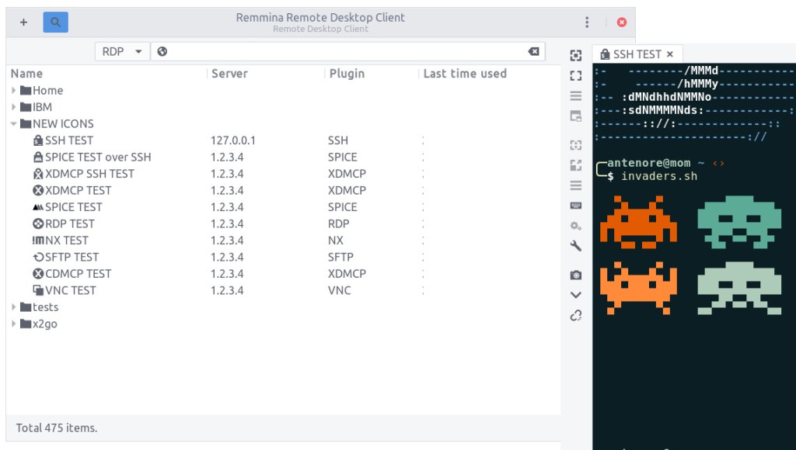The width and height of the screenshot is (796, 450).
Task: Expand the Home folder
Action: (x=14, y=91)
